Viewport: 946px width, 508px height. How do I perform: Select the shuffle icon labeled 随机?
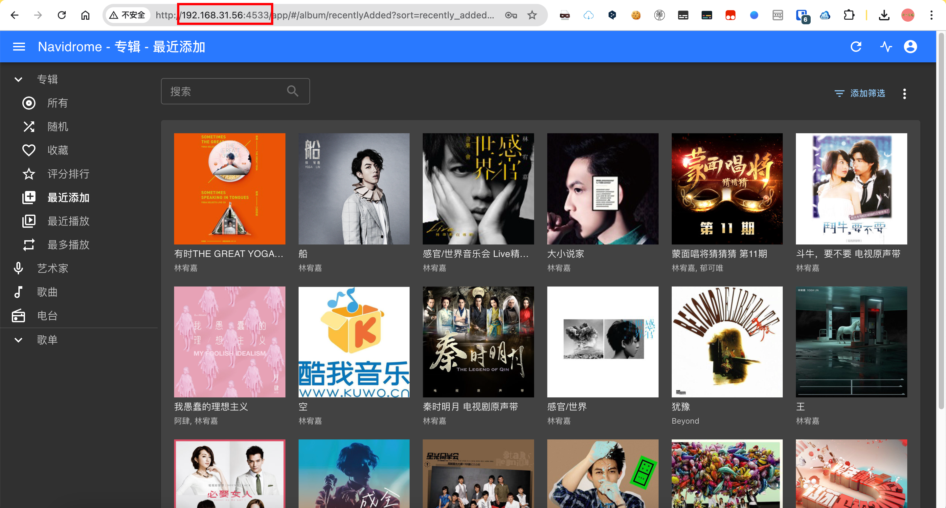click(29, 127)
